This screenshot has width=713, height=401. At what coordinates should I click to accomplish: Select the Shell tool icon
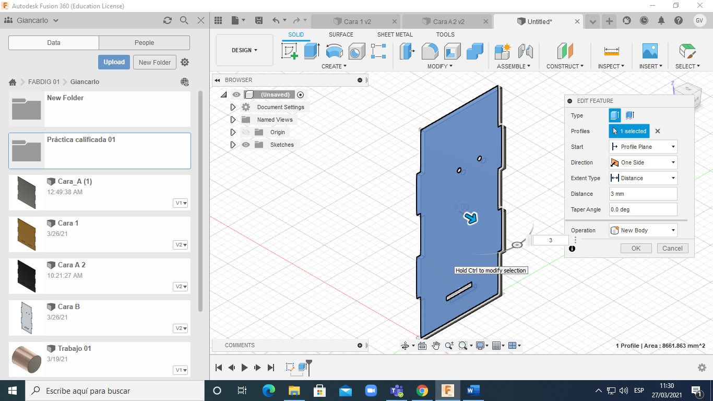452,51
